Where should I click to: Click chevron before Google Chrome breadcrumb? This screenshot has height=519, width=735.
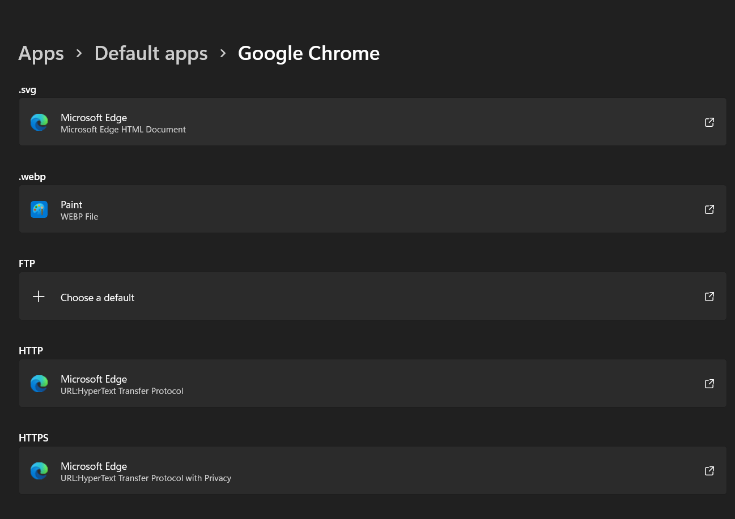click(x=223, y=53)
